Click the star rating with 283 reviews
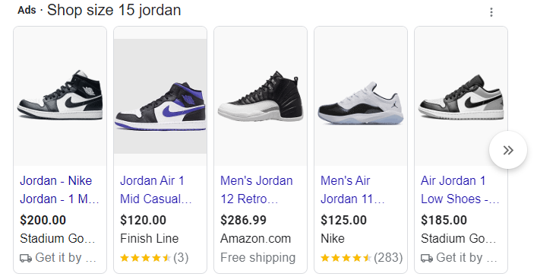This screenshot has height=280, width=537. [x=346, y=258]
